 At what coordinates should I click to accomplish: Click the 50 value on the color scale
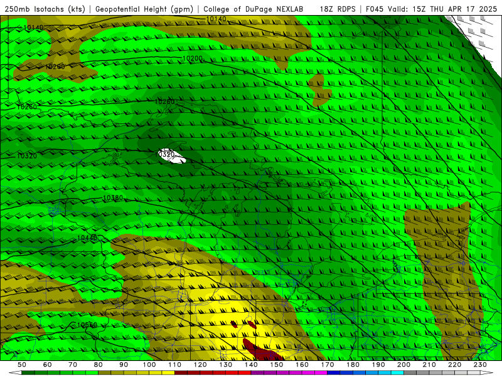[22, 365]
